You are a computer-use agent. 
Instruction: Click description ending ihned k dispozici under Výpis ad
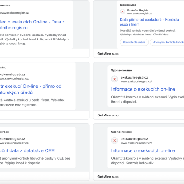coord(148,99)
